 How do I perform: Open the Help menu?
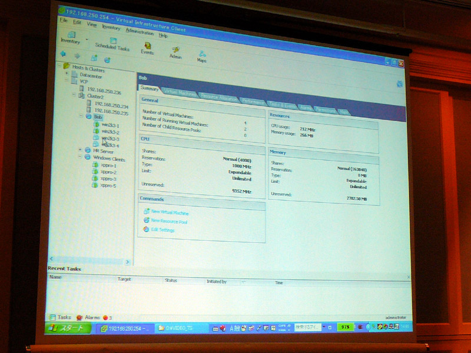click(163, 35)
